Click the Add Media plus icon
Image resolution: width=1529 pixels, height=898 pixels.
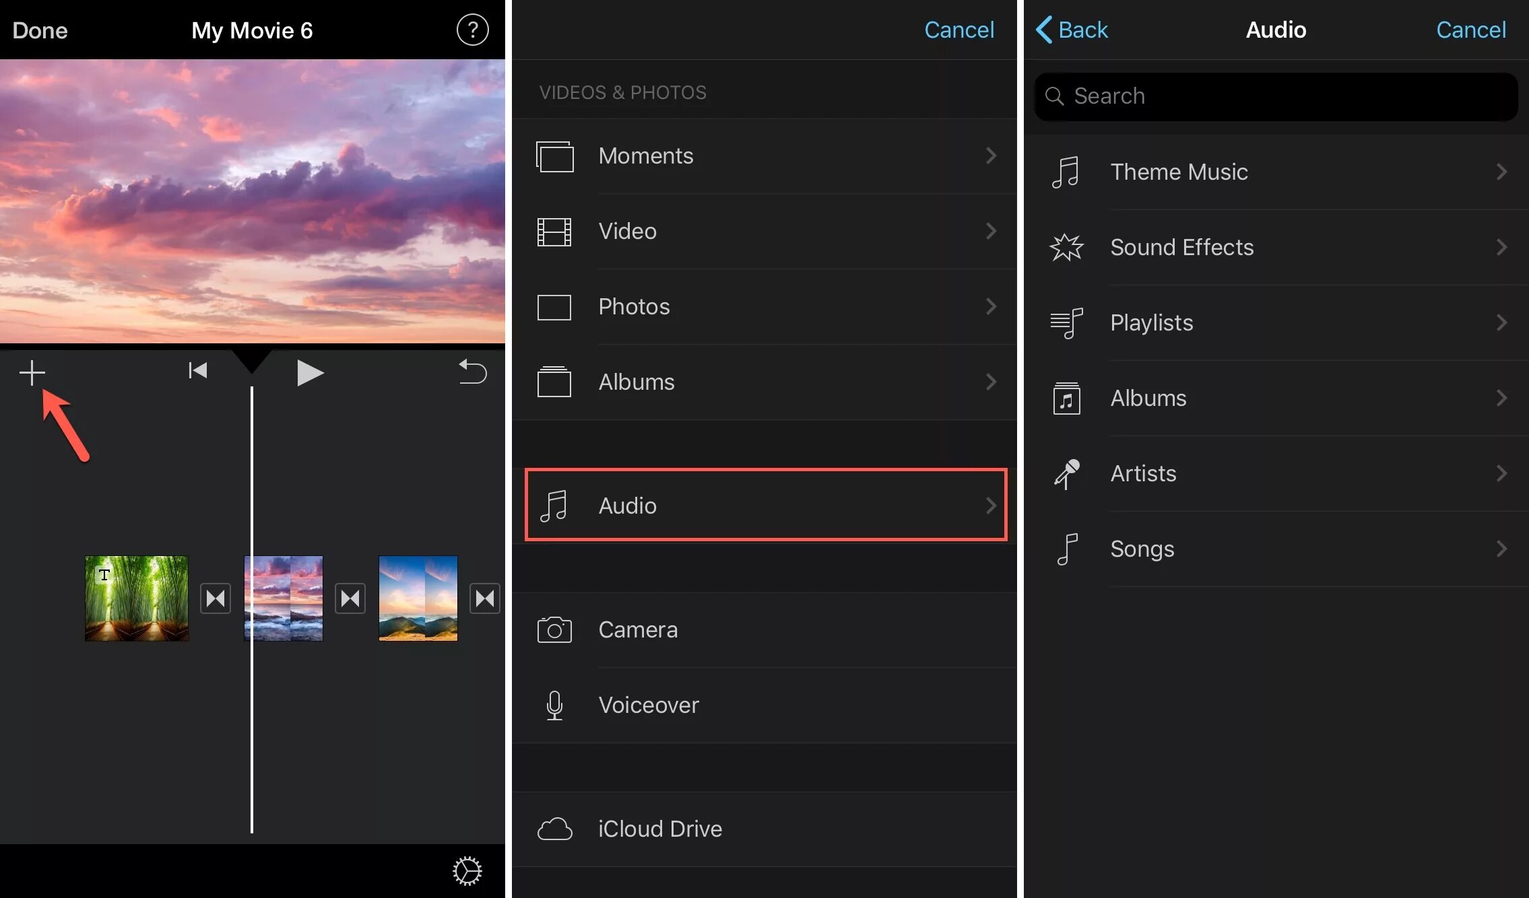pos(31,372)
